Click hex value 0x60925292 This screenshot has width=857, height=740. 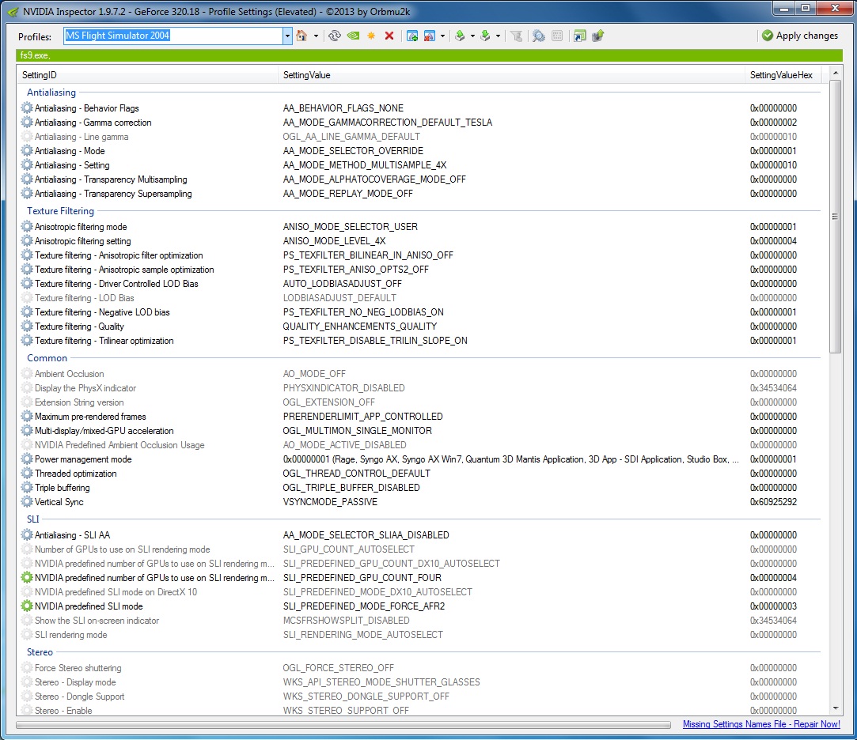click(x=773, y=502)
